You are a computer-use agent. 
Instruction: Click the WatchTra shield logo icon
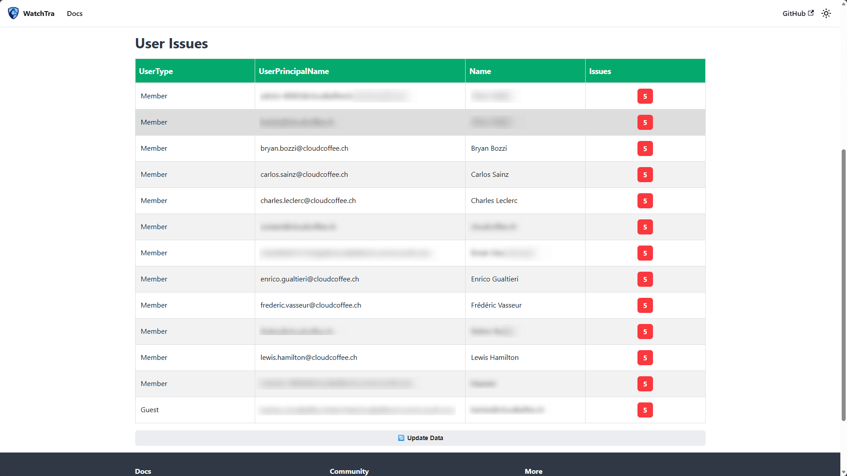pyautogui.click(x=13, y=13)
